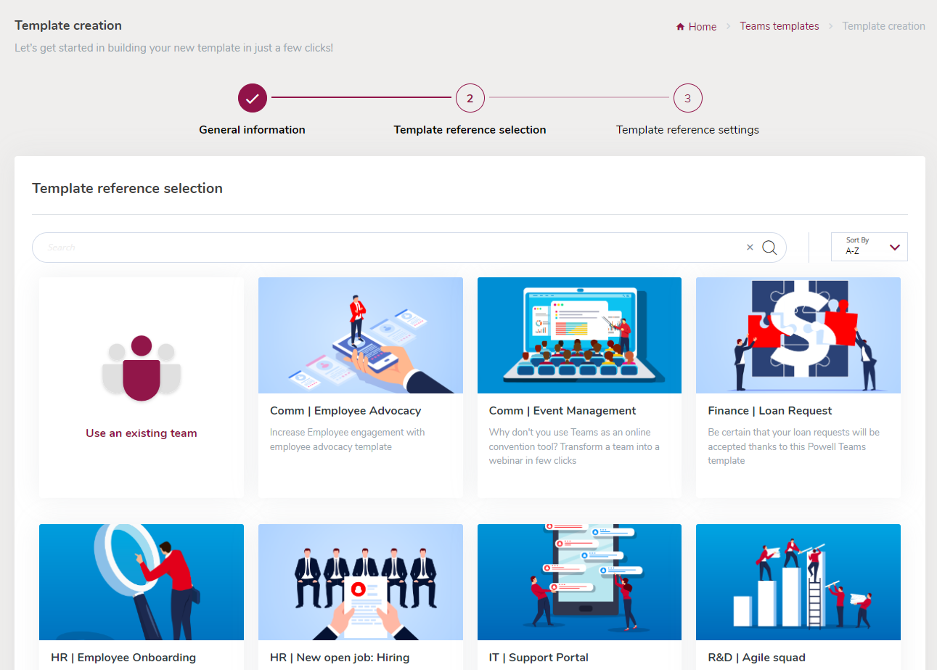Click the Comm | Employee Advocacy title
Image resolution: width=937 pixels, height=670 pixels.
(x=345, y=411)
